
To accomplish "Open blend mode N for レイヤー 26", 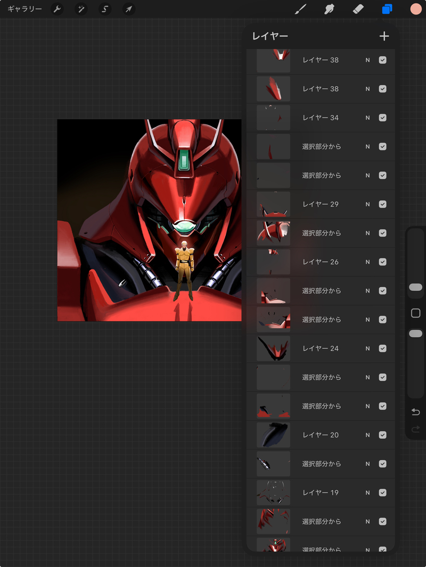I will 368,262.
